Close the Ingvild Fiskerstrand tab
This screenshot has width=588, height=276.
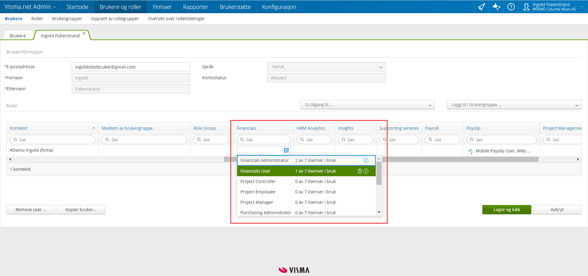[84, 33]
